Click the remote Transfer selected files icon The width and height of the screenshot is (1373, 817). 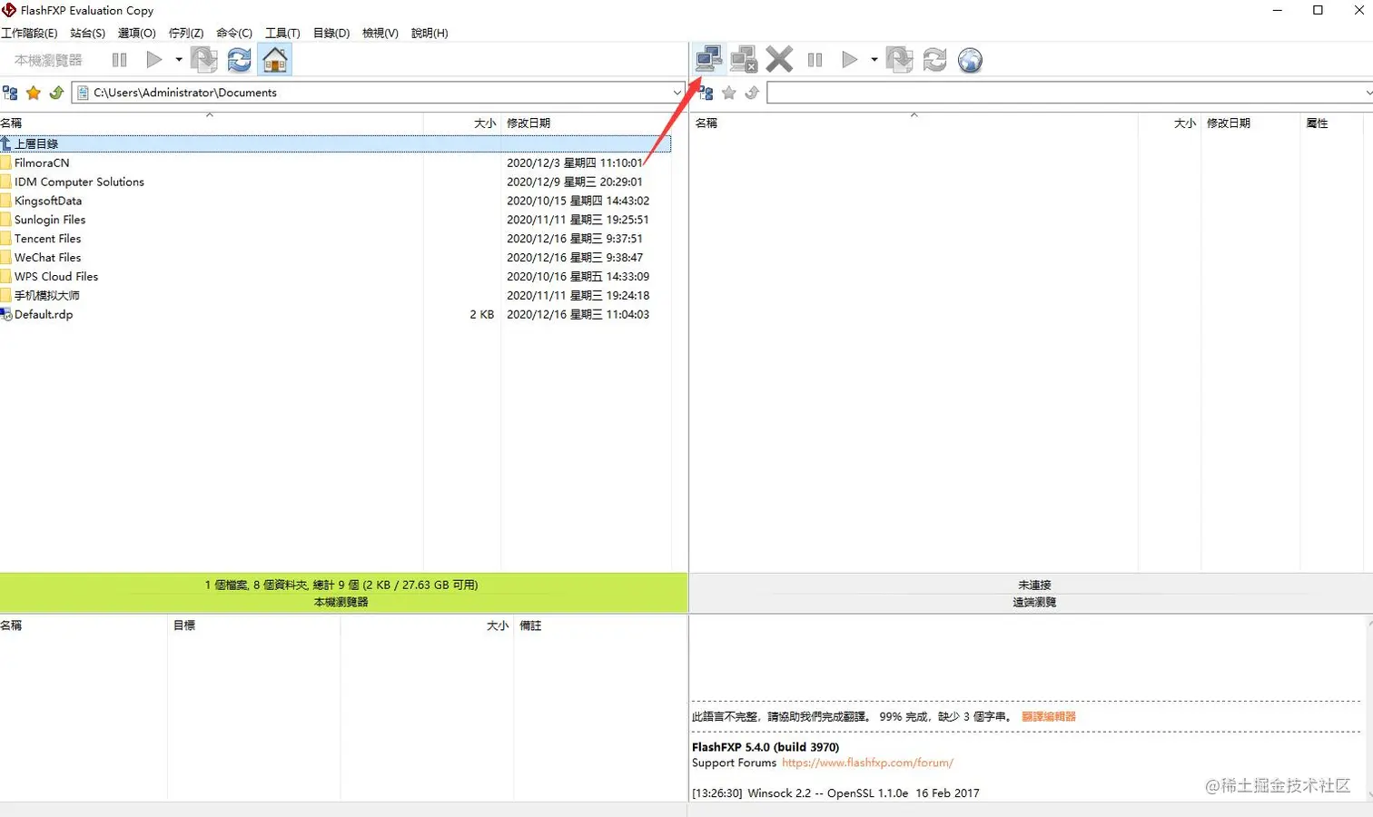tap(899, 60)
